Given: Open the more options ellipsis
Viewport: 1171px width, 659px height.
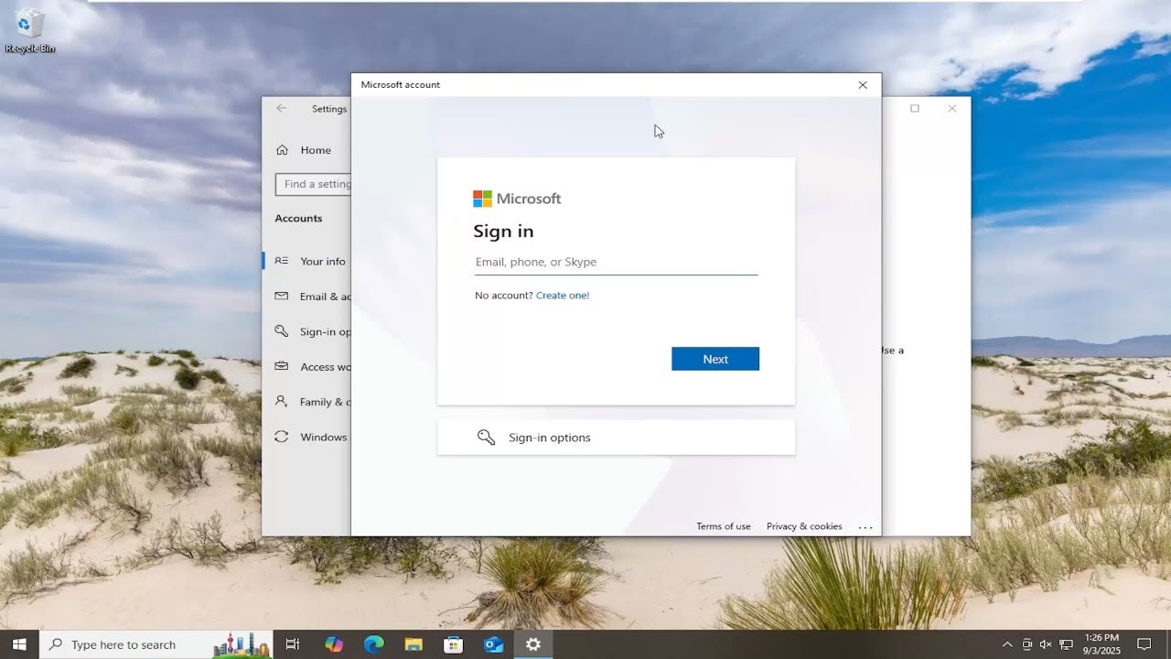Looking at the screenshot, I should click(865, 527).
